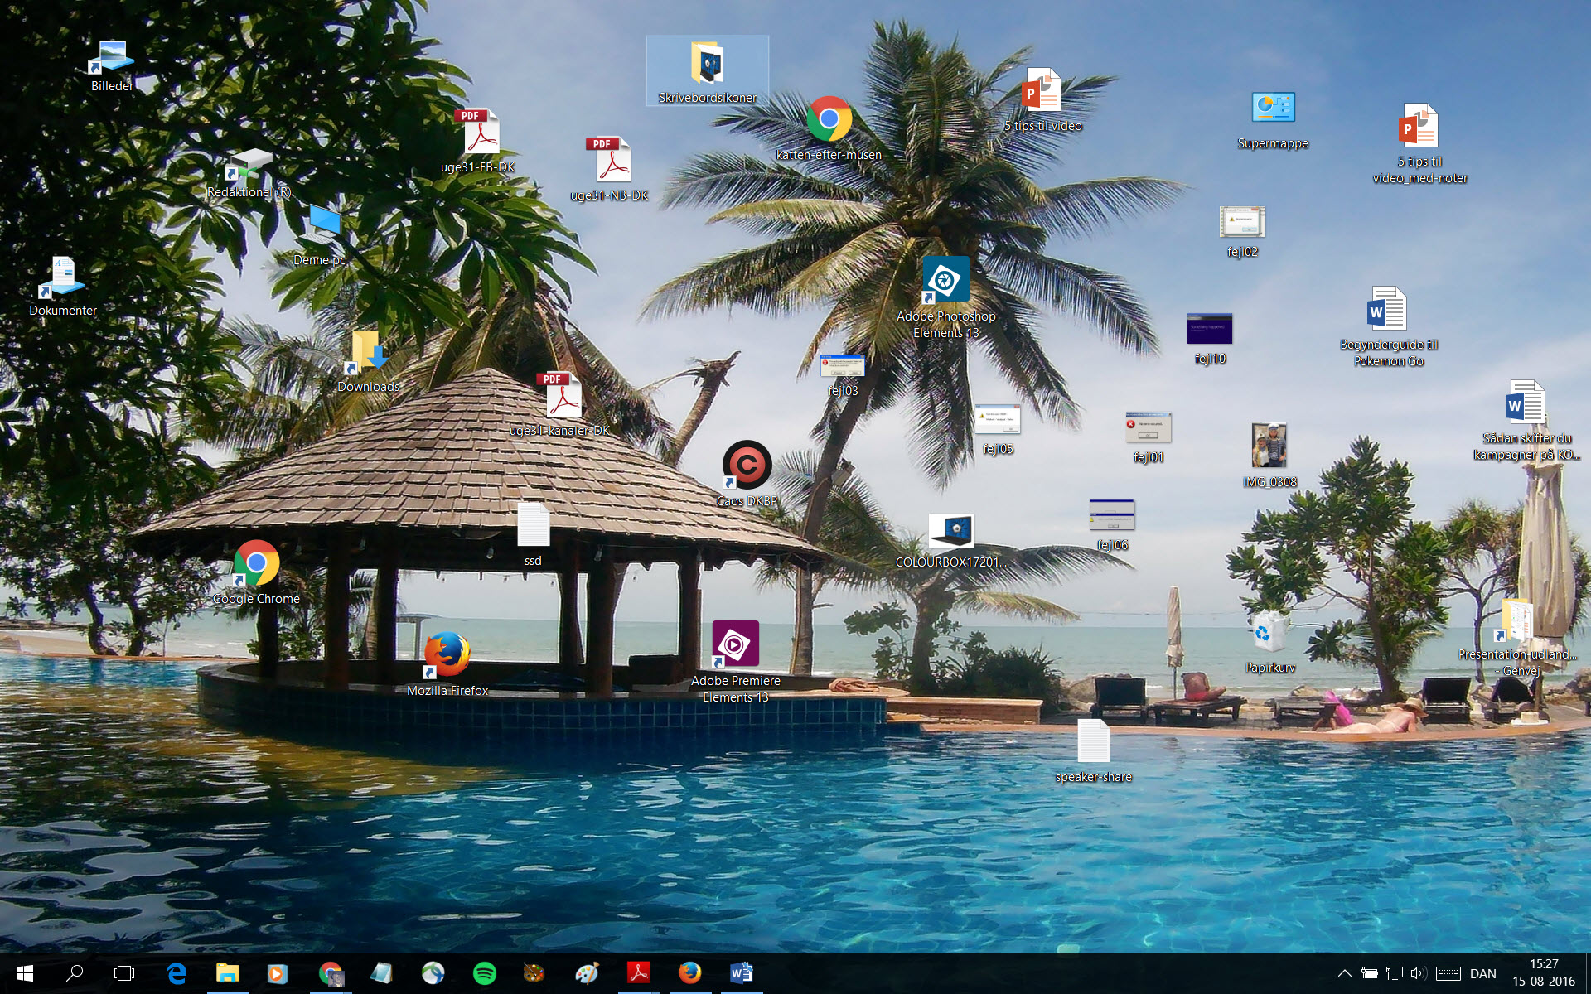The height and width of the screenshot is (994, 1591).
Task: Open the Caos DKBP shortcut
Action: click(x=747, y=466)
